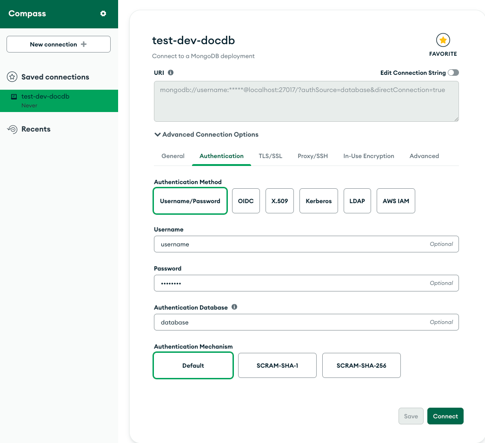Click the URI connection string box
The image size is (485, 443).
pos(306,101)
